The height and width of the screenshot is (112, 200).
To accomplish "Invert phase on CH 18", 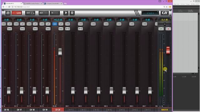I will pos(35,24).
